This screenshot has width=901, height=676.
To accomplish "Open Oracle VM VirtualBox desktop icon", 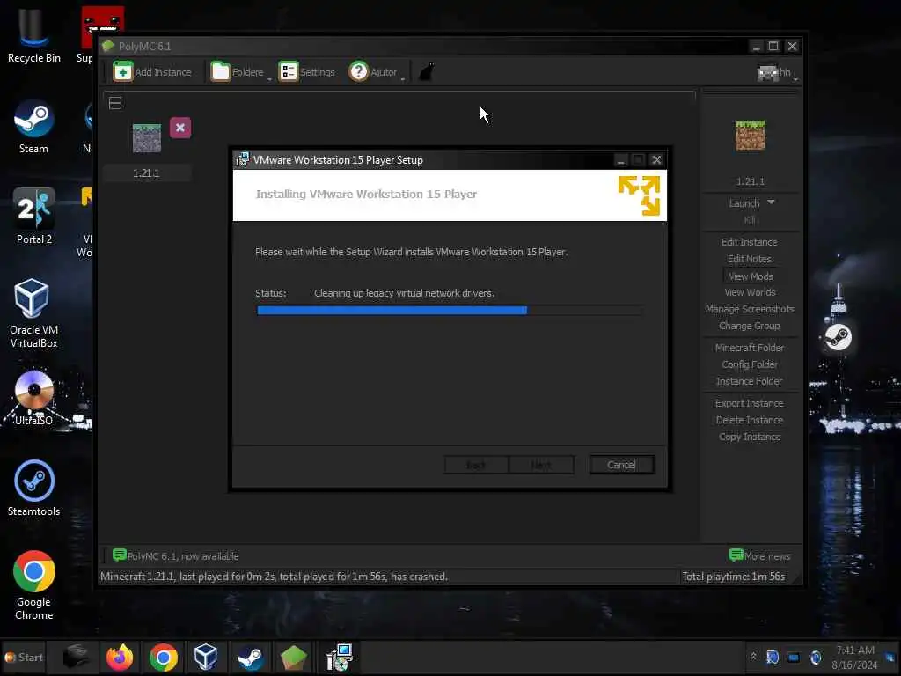I will [x=33, y=314].
